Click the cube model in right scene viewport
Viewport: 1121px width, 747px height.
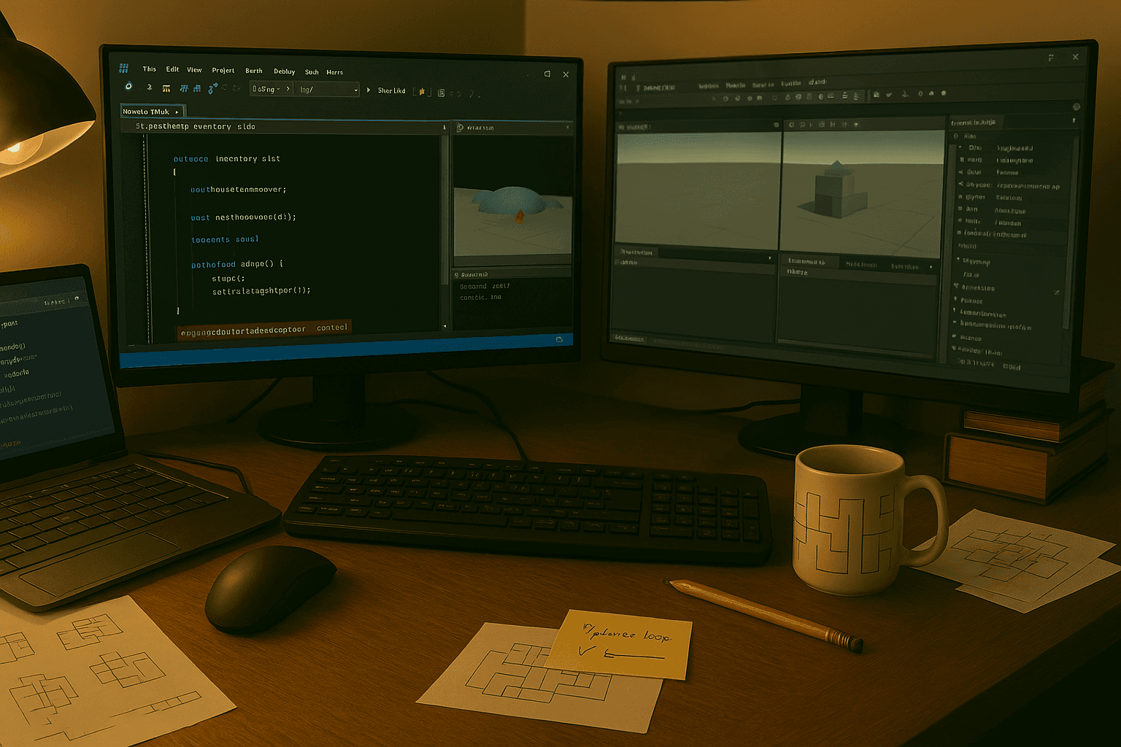click(835, 190)
